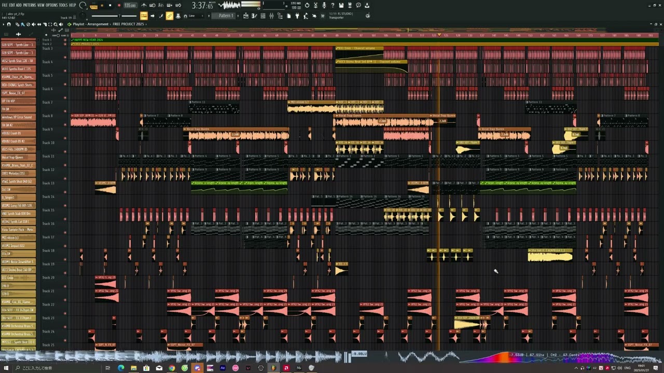Click the 3:37 time display

[x=202, y=6]
